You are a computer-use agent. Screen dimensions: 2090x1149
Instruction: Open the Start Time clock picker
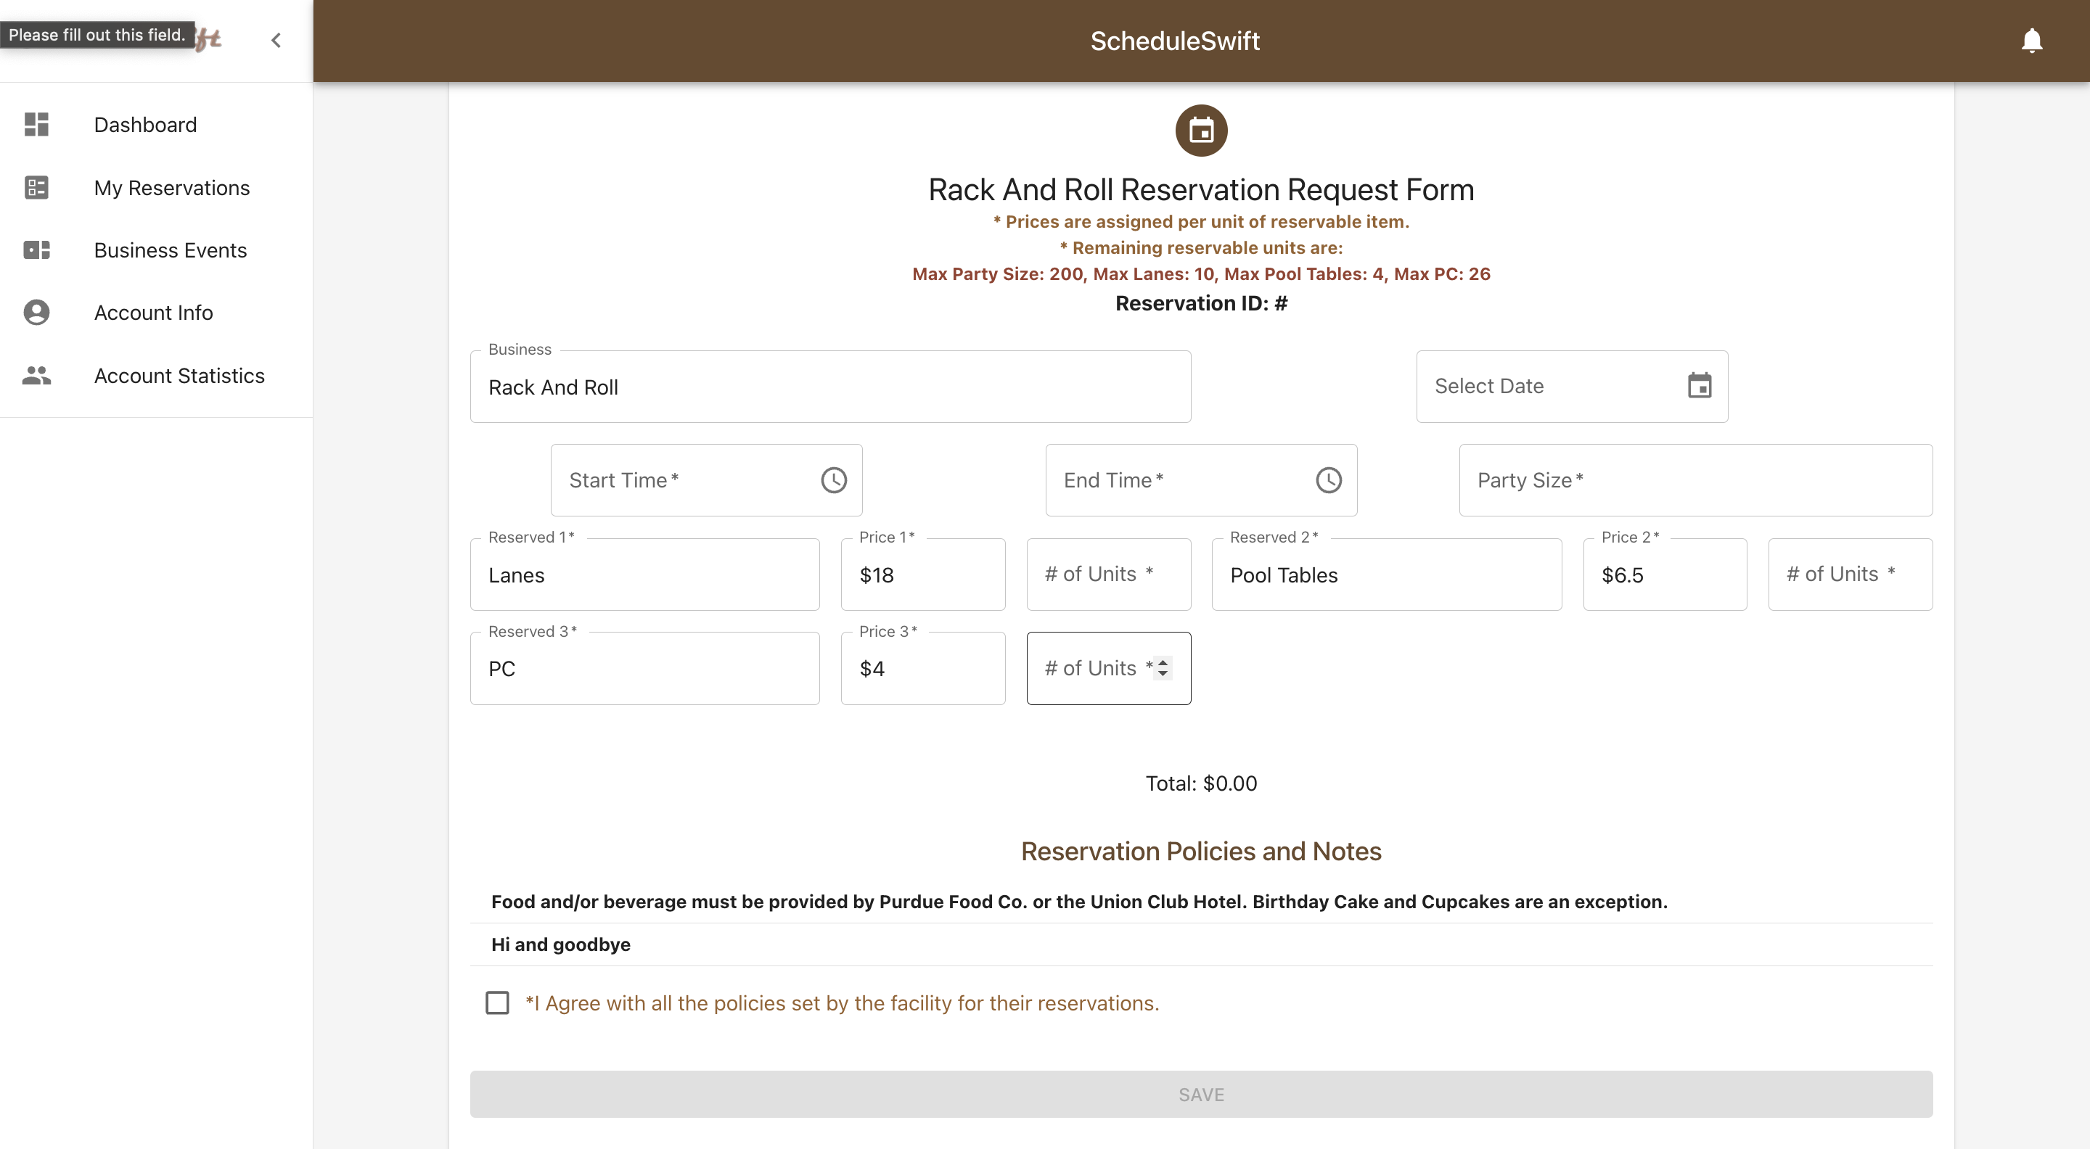(833, 480)
